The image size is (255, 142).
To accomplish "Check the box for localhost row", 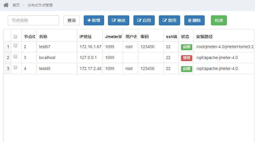I will [15, 56].
